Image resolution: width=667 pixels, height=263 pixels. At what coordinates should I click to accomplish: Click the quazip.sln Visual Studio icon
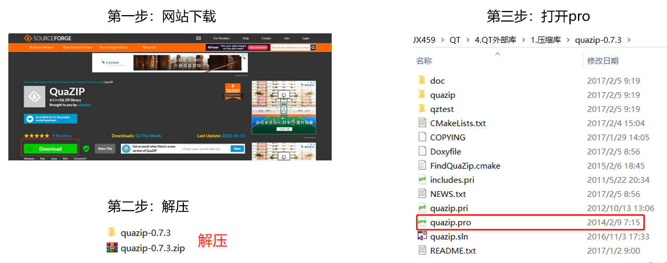pyautogui.click(x=422, y=236)
